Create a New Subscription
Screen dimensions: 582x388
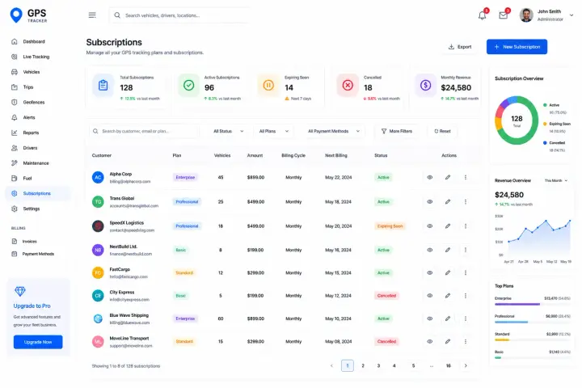[x=517, y=47]
